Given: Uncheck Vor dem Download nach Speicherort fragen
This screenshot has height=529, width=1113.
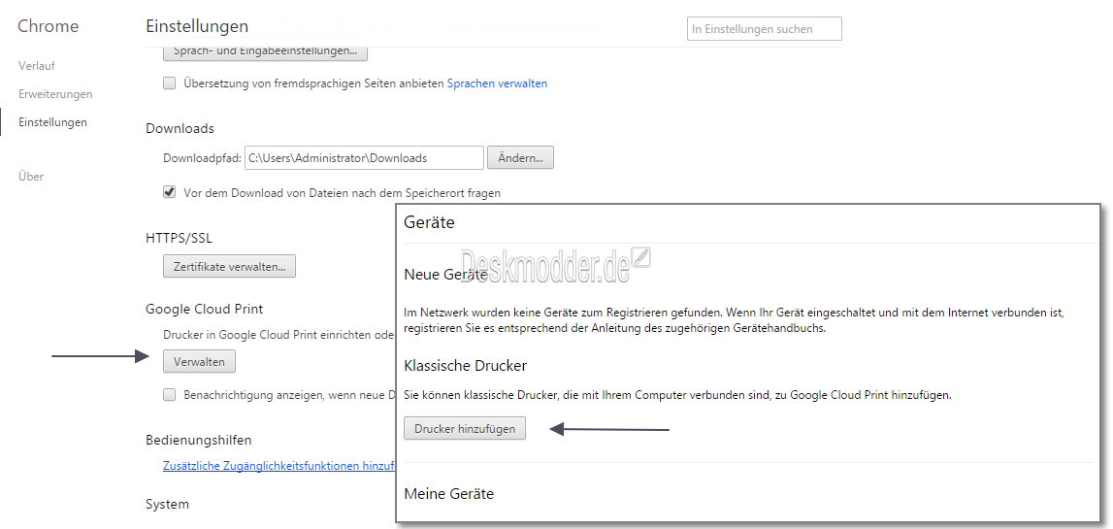Looking at the screenshot, I should (169, 192).
